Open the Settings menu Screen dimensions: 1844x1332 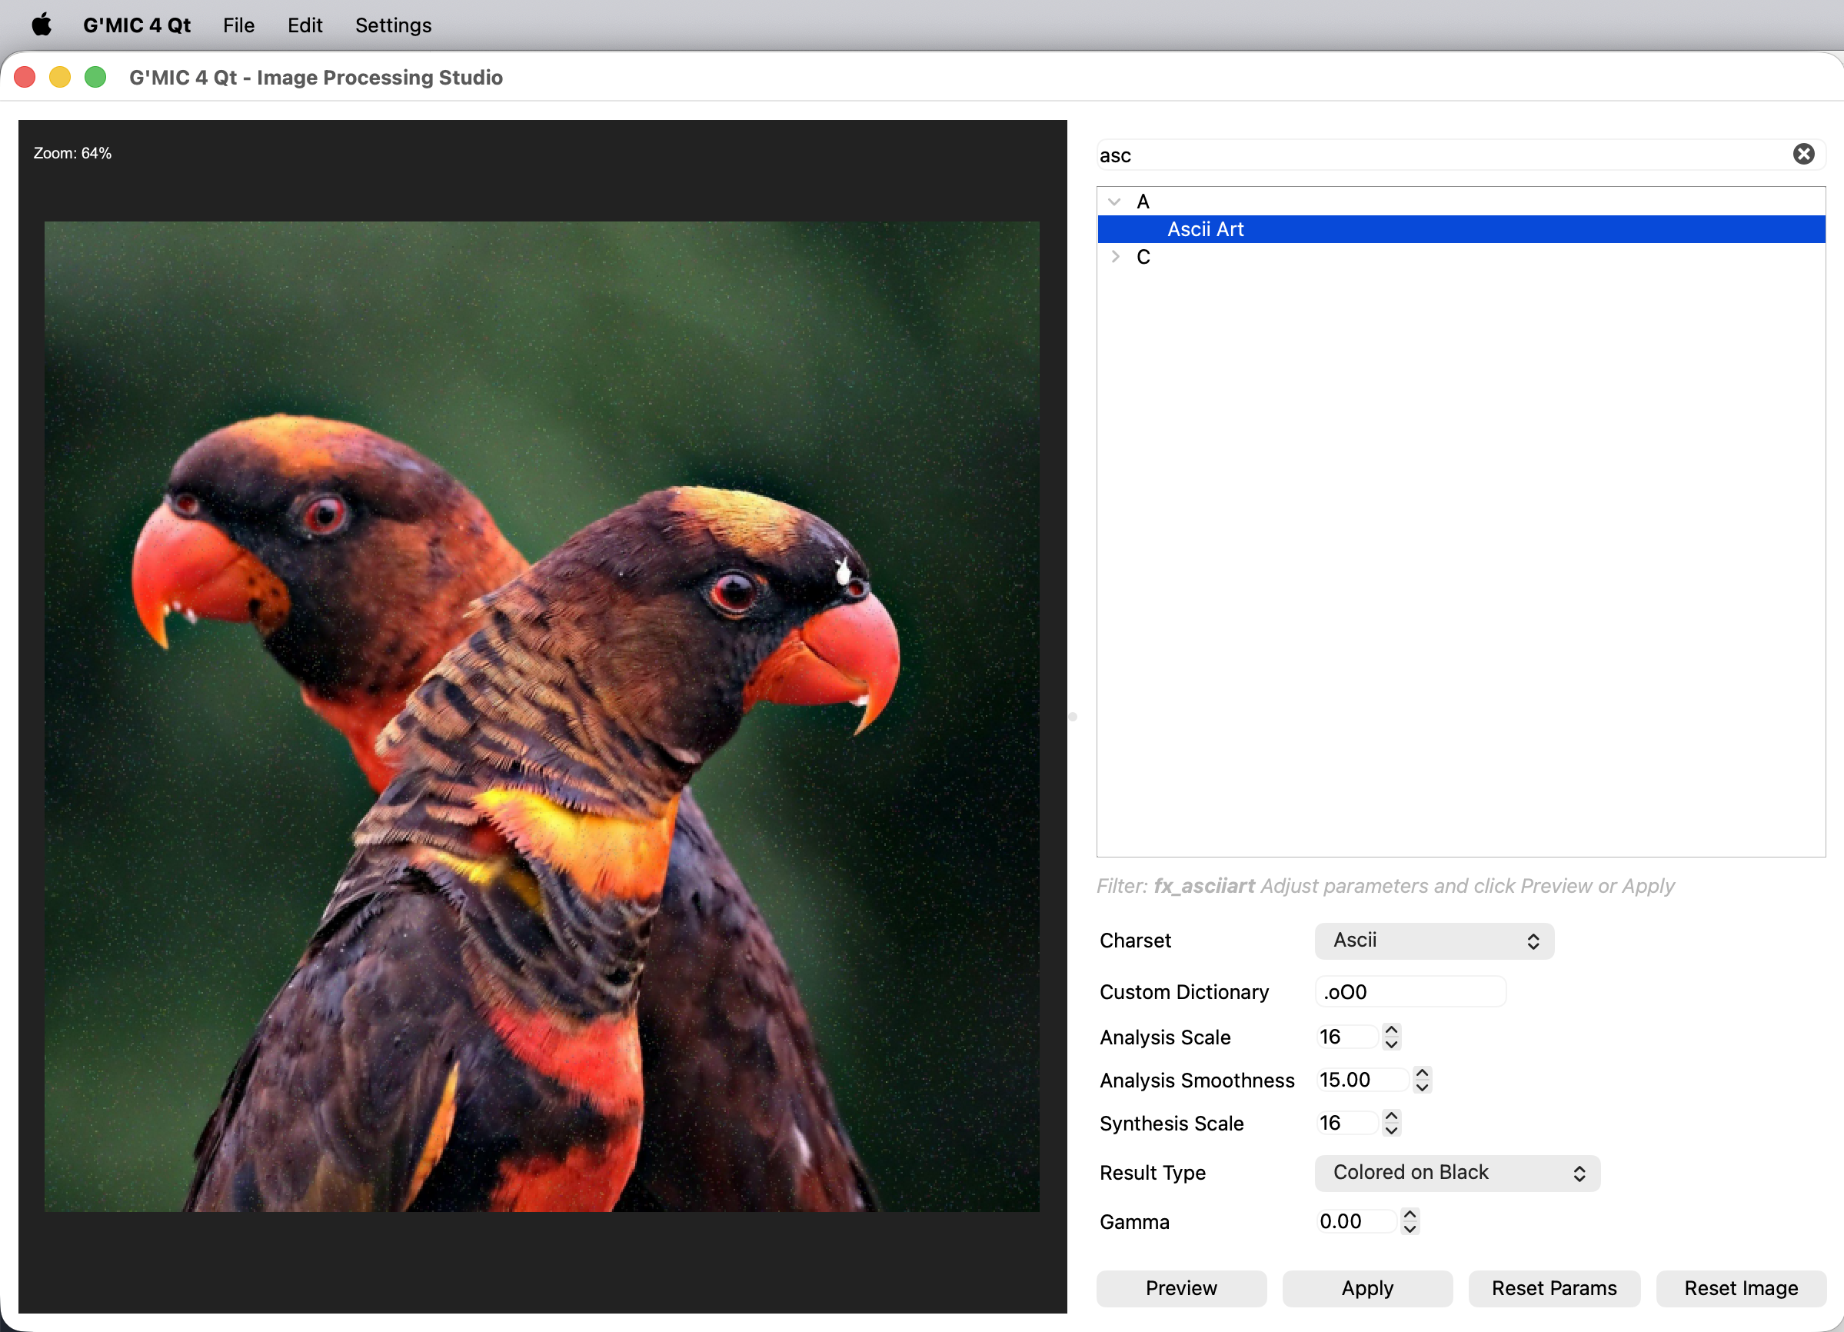(x=393, y=25)
